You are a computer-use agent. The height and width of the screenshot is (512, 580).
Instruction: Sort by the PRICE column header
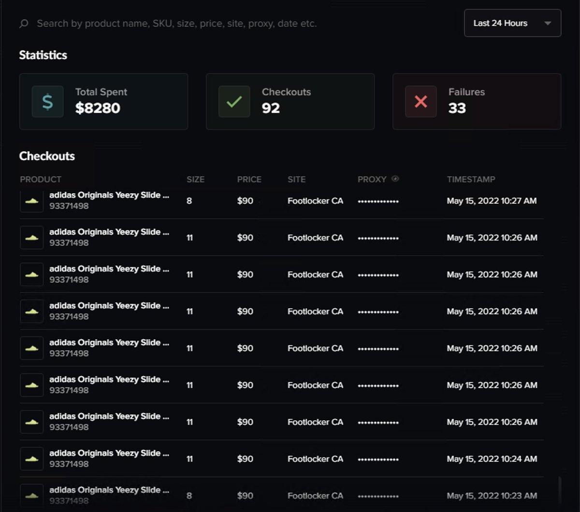pos(249,179)
